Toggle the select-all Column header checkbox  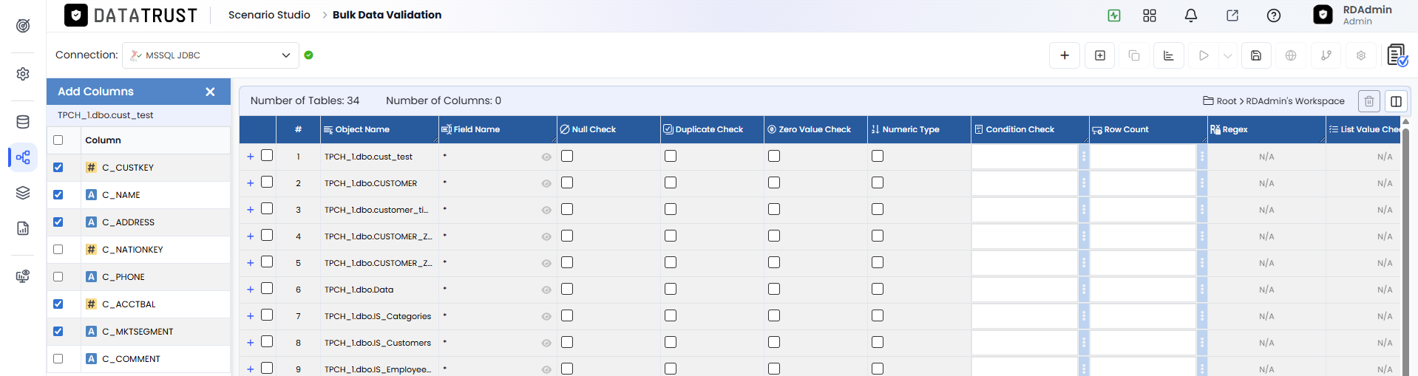pyautogui.click(x=58, y=140)
